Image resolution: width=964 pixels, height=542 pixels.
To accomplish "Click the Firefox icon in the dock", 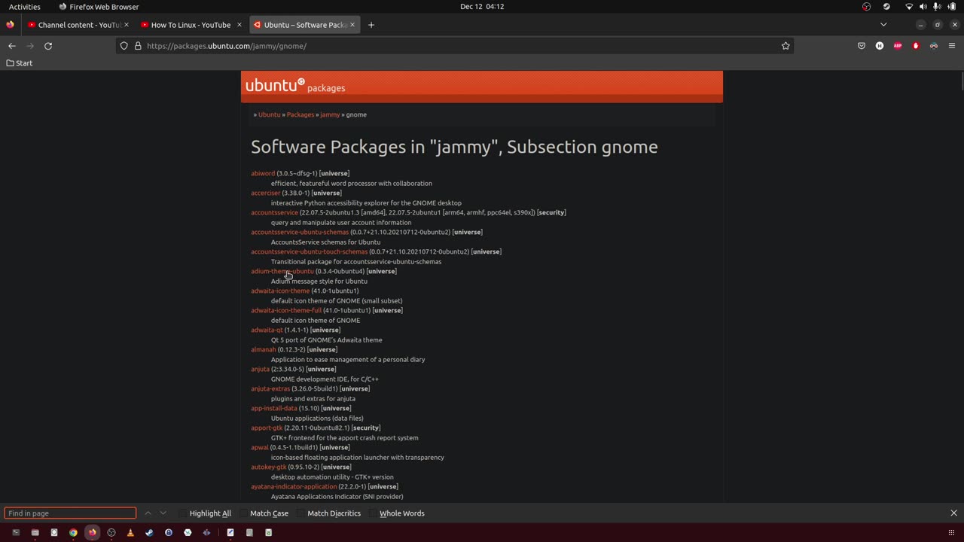I will click(92, 532).
